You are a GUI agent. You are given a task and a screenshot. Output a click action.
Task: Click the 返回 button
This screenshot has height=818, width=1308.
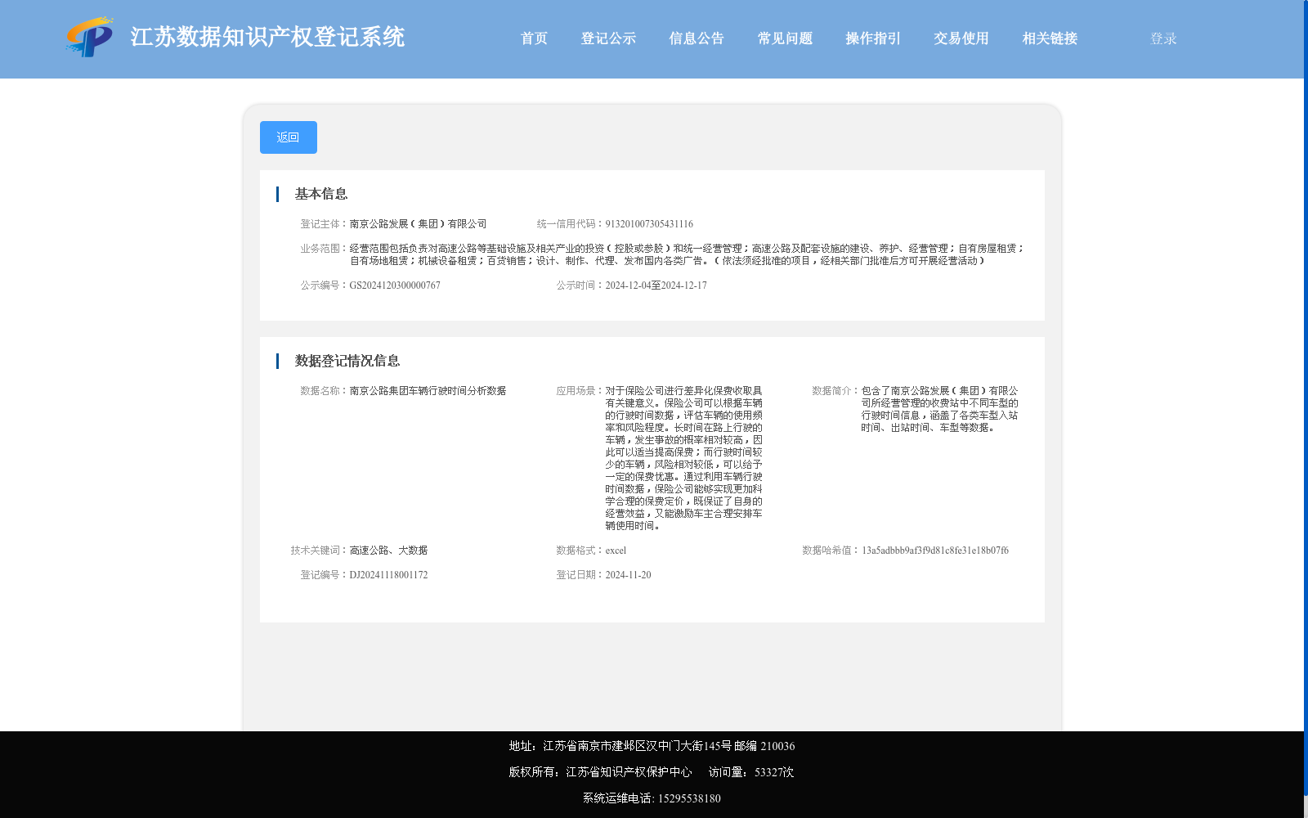click(x=289, y=137)
